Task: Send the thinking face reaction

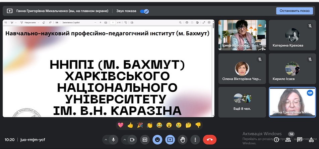Action: pos(188,125)
